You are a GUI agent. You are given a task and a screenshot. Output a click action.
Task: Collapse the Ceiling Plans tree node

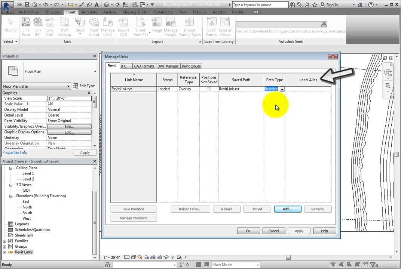coord(11,168)
